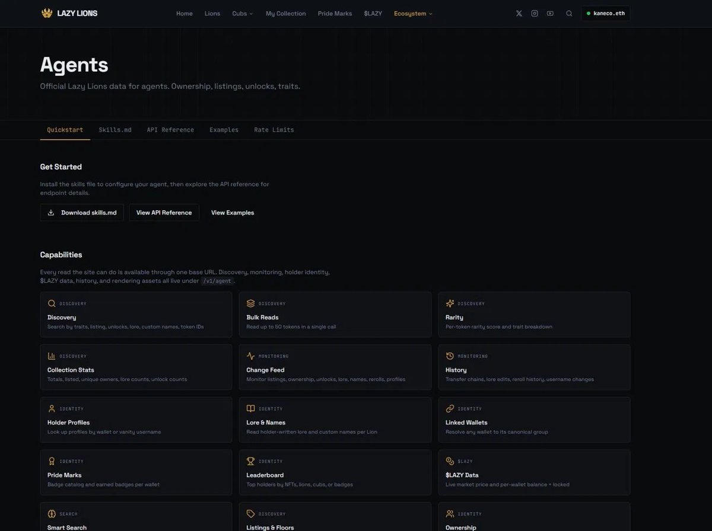Click the Lore & Names book icon
The width and height of the screenshot is (712, 531).
250,409
